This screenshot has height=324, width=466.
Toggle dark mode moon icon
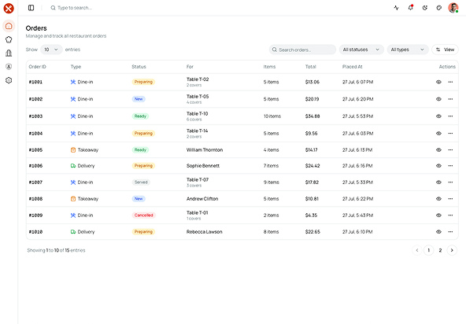(x=425, y=8)
